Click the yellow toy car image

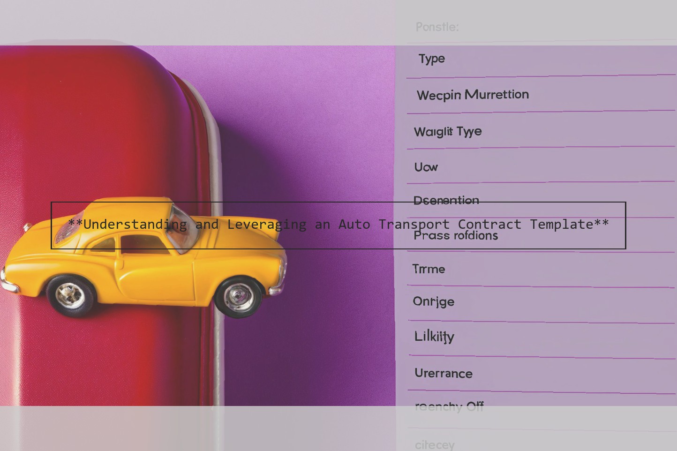click(x=143, y=257)
